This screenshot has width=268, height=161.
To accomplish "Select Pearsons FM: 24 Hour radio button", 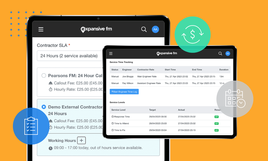I will tap(44, 75).
